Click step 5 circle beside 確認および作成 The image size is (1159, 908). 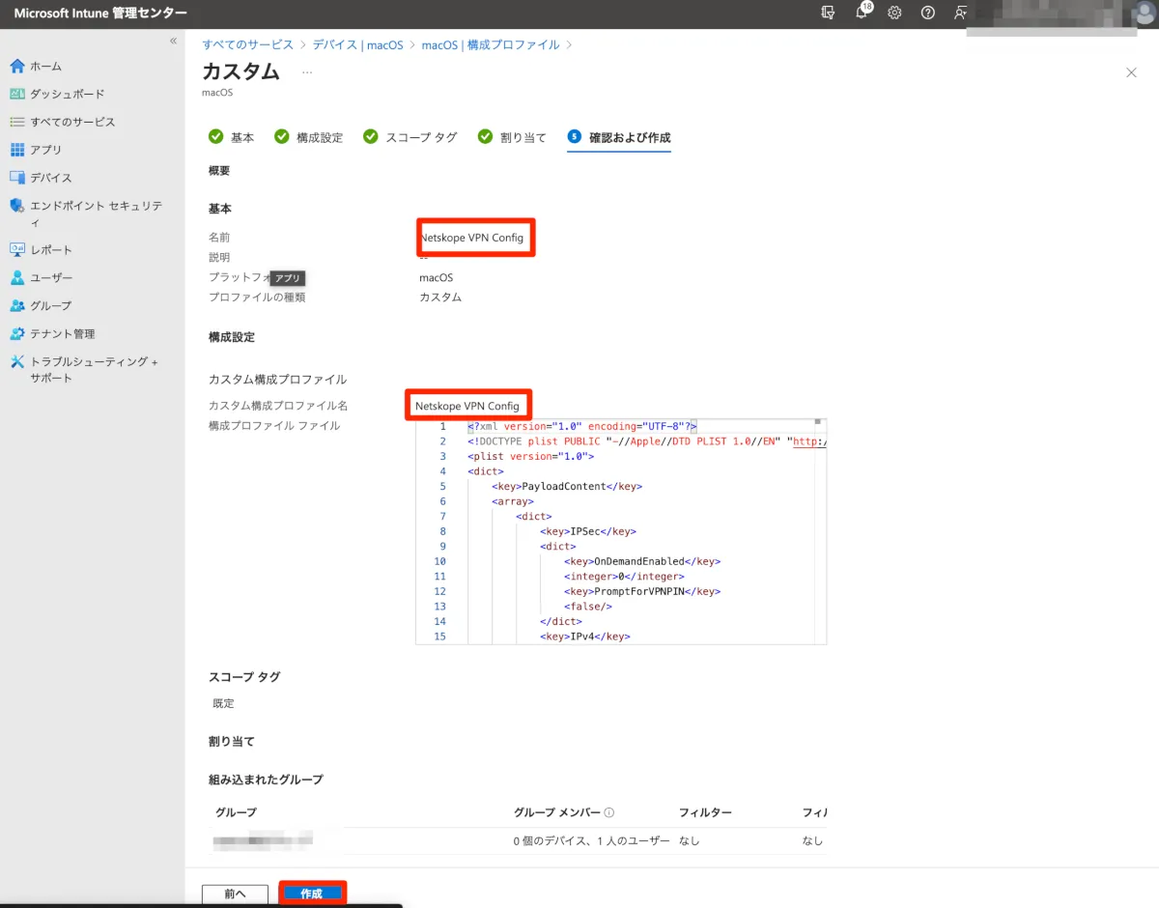point(574,136)
